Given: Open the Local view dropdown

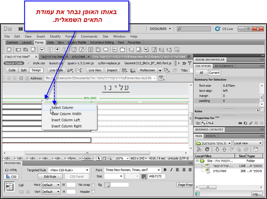Looking at the screenshot, I should click(x=248, y=143).
